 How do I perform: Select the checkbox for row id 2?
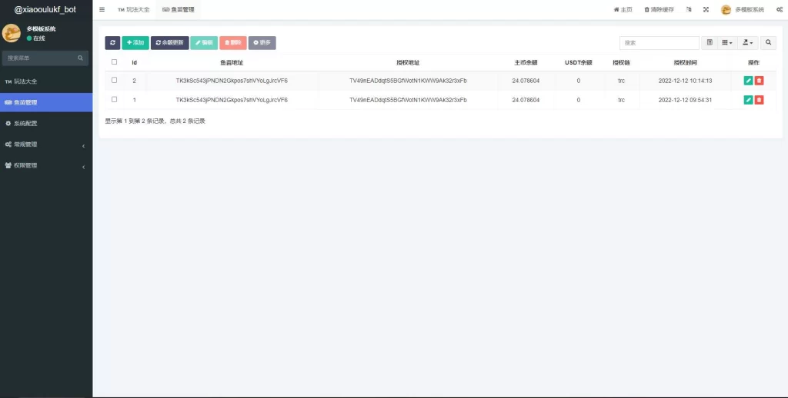click(x=115, y=80)
